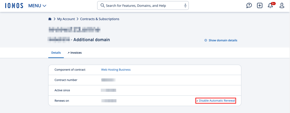This screenshot has width=290, height=113.
Task: Click the plus add product icon
Action: [260, 6]
